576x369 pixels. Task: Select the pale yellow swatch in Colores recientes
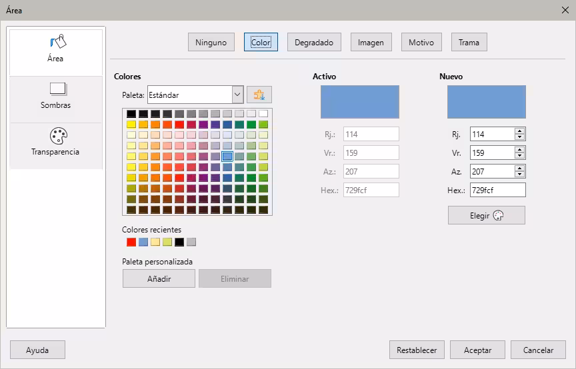[155, 242]
